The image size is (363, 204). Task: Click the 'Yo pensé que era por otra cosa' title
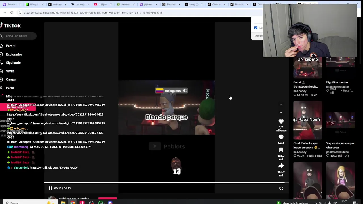click(340, 145)
